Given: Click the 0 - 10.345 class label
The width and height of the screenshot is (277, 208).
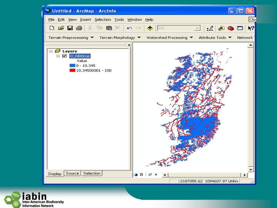Looking at the screenshot, I should tap(86, 66).
